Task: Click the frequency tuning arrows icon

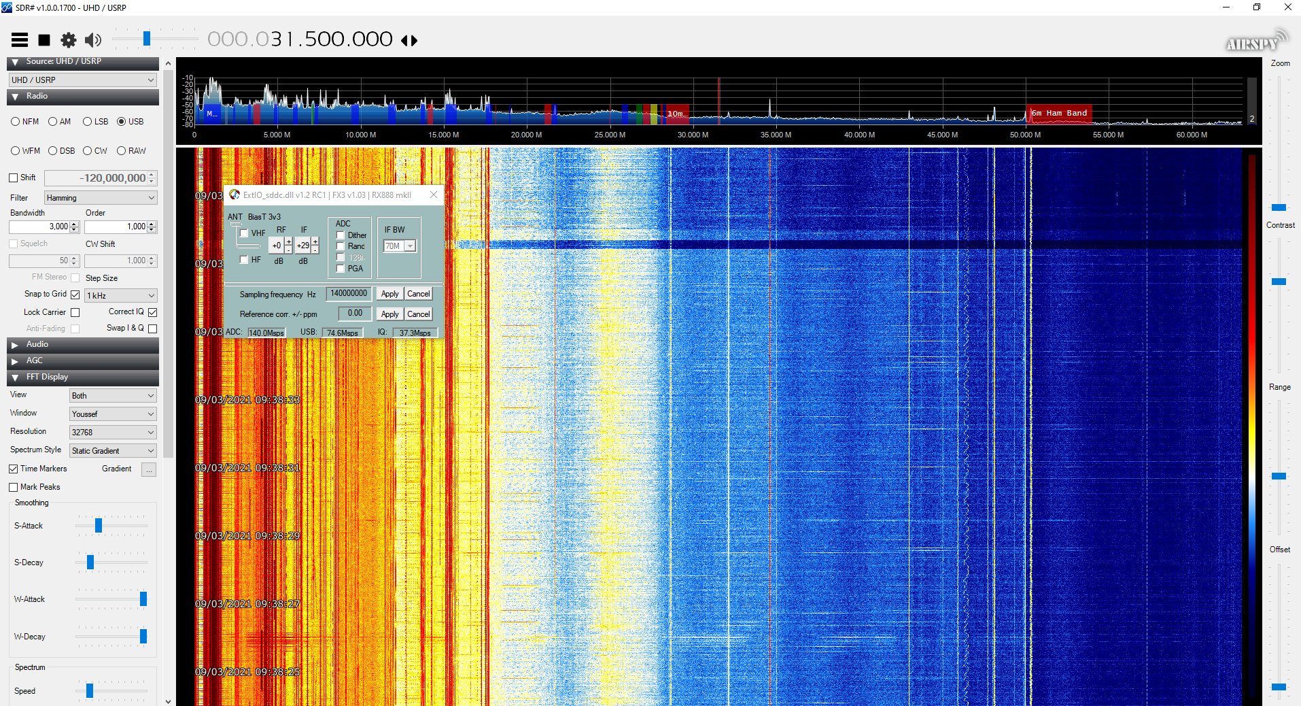Action: click(x=409, y=41)
